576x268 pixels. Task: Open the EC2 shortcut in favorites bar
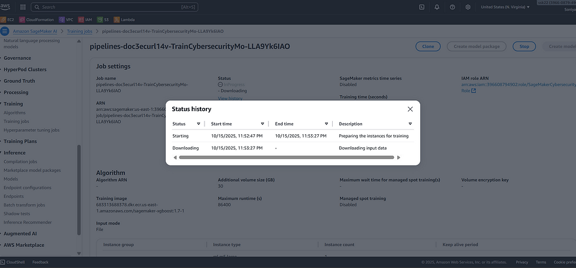[7, 20]
